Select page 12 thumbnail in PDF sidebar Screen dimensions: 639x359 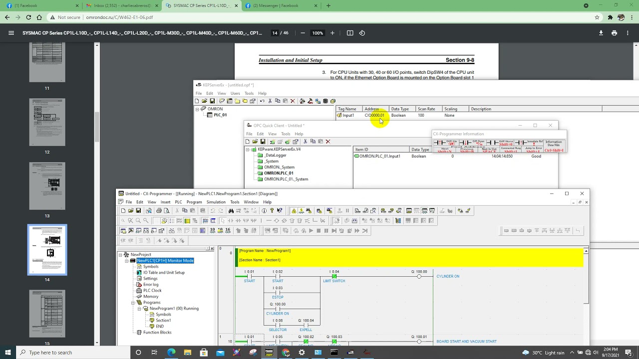pos(47,122)
